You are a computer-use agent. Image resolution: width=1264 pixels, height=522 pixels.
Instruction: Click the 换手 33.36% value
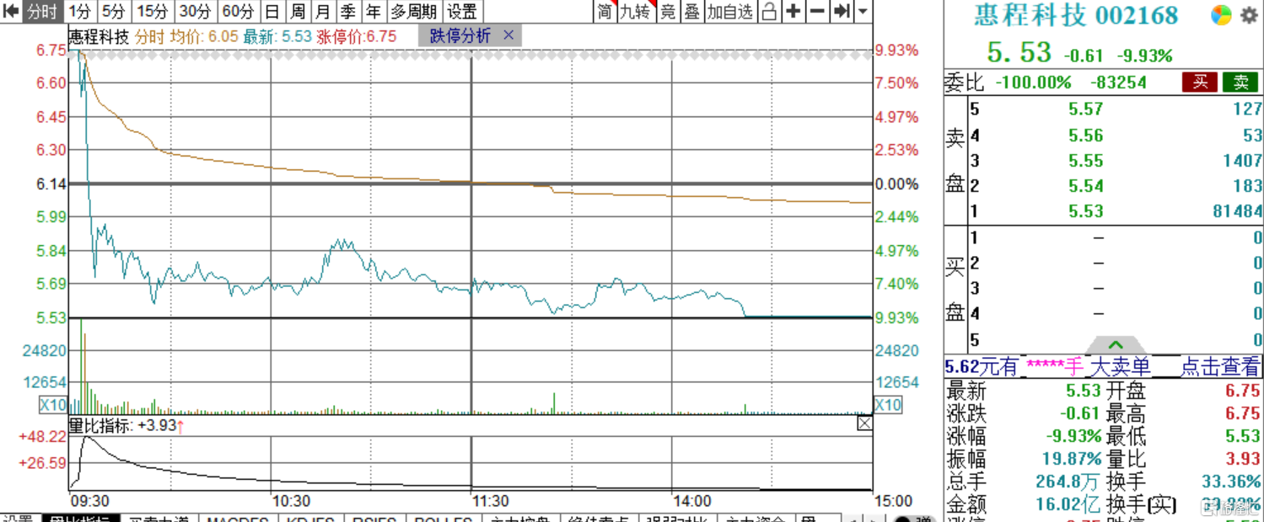click(x=1231, y=482)
